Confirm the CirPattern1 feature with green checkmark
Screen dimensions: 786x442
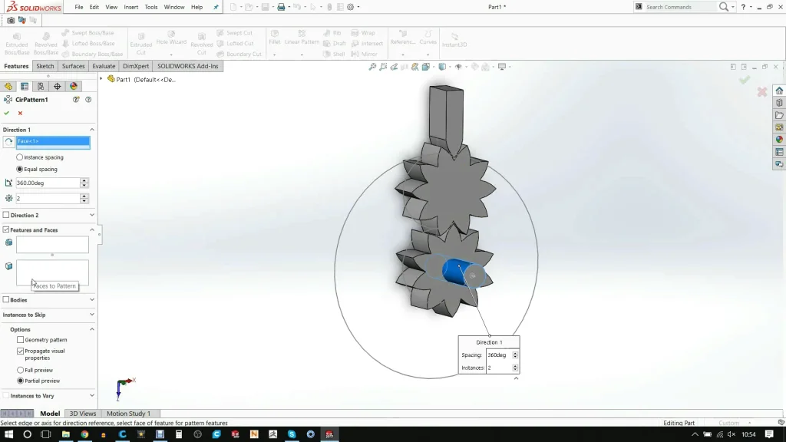pyautogui.click(x=7, y=113)
